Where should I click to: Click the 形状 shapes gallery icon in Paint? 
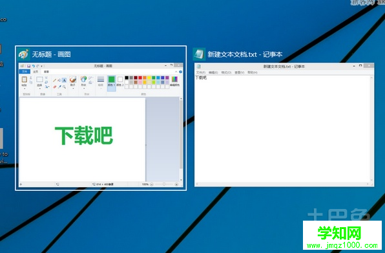coord(83,79)
